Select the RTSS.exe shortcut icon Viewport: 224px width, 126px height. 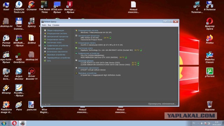pyautogui.click(x=57, y=7)
